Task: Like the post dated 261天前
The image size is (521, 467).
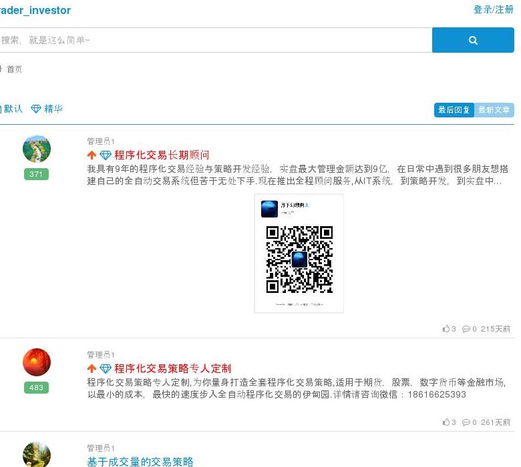Action: (446, 422)
